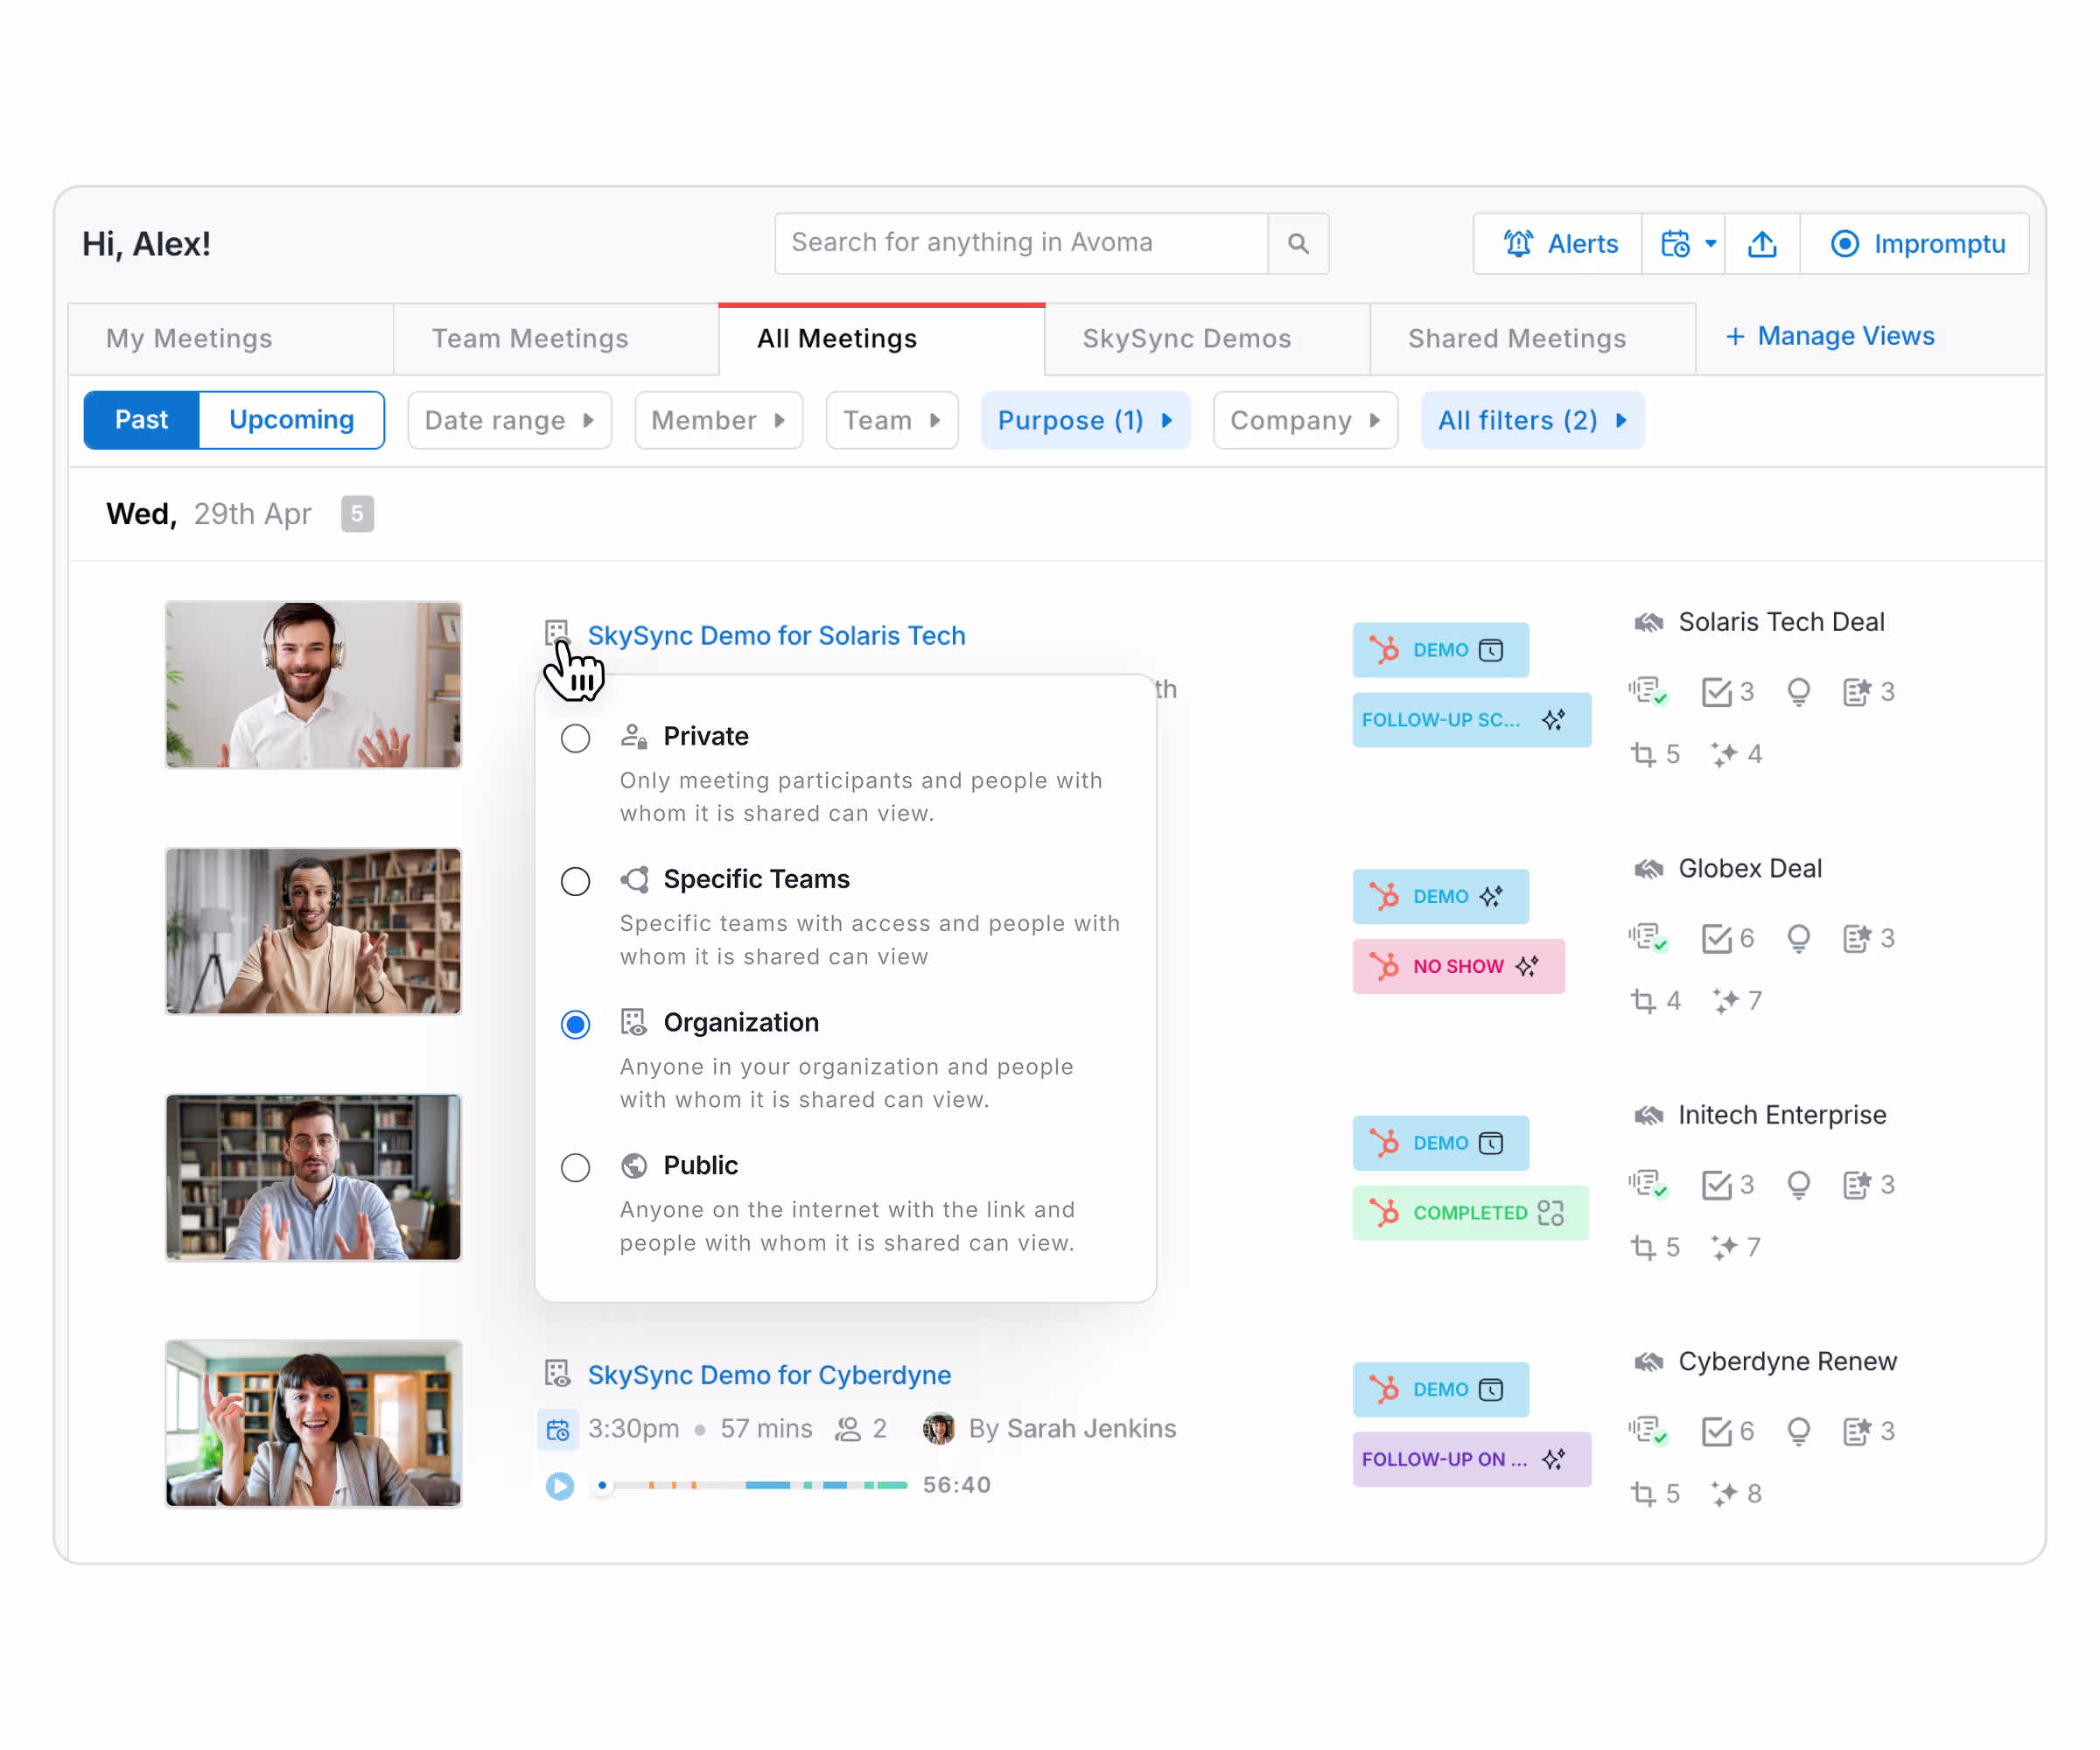Open the Shared Meetings tab
The width and height of the screenshot is (2100, 1750).
pyautogui.click(x=1532, y=339)
